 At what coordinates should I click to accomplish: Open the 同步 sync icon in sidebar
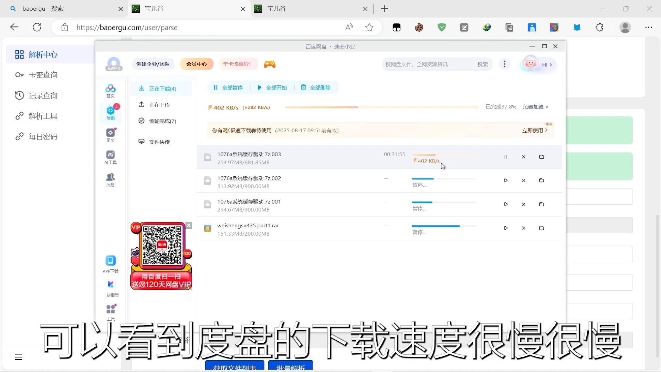(111, 135)
